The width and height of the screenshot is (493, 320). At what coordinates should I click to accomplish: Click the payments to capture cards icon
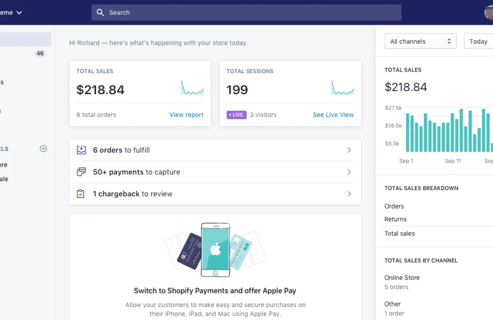(x=81, y=172)
